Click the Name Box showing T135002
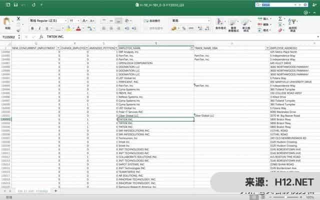The width and height of the screenshot is (320, 200). (9, 37)
